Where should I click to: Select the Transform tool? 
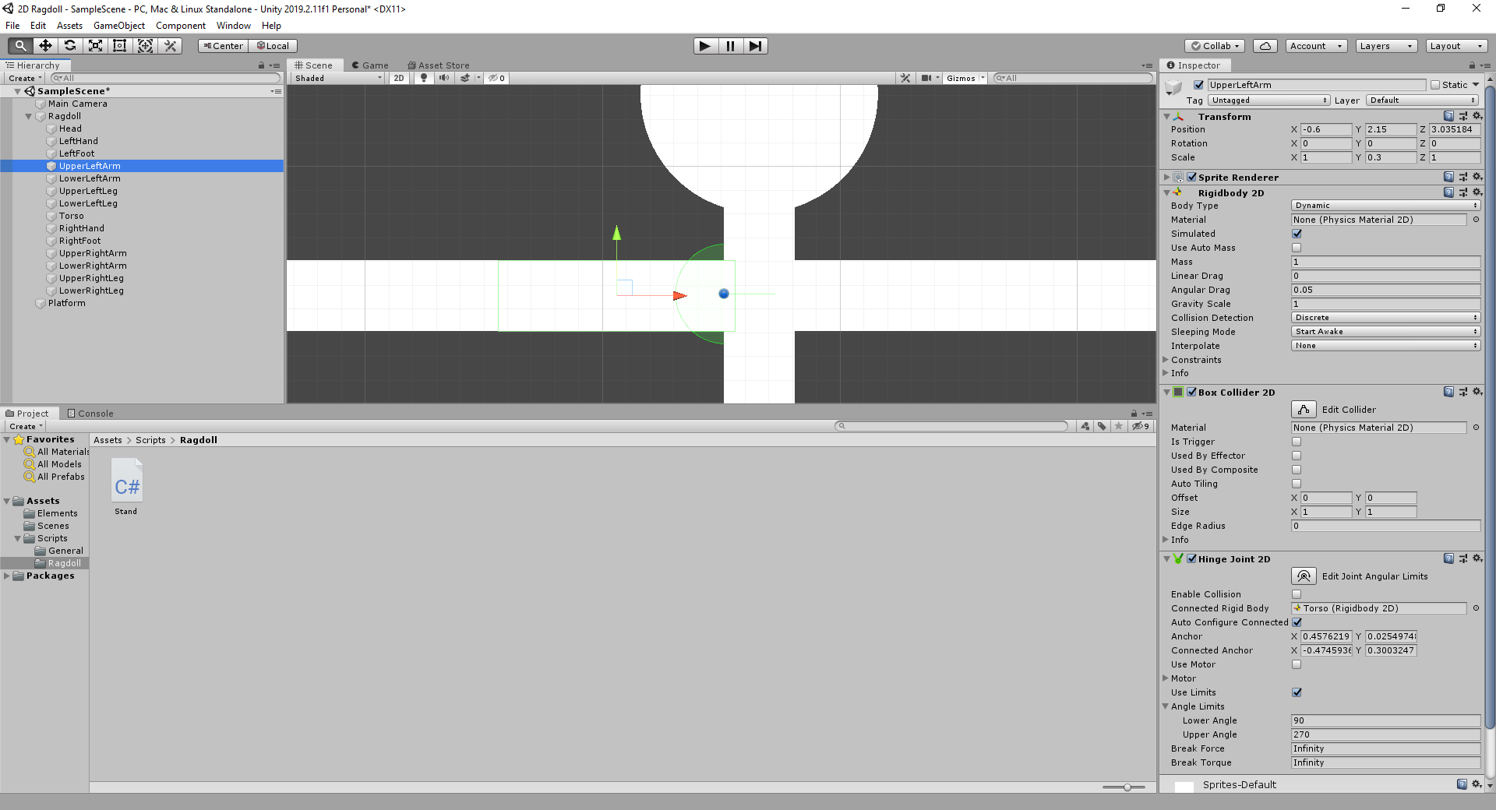[145, 46]
